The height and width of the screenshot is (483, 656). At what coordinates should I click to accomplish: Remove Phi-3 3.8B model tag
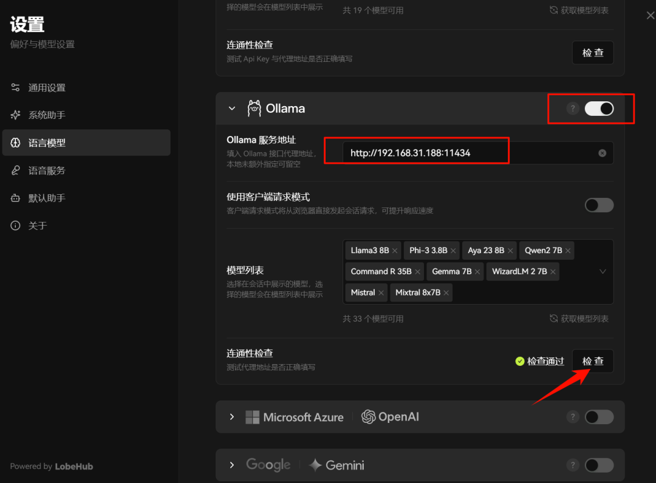pos(453,251)
